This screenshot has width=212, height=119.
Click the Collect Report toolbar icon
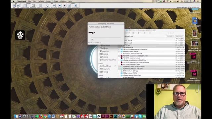pyautogui.click(x=75, y=6)
